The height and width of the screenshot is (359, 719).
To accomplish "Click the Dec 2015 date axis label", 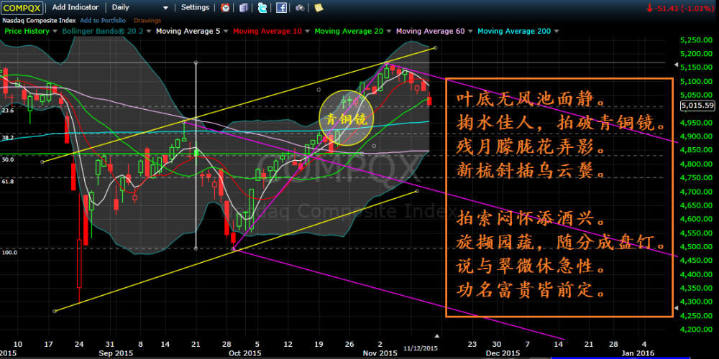I will pyautogui.click(x=503, y=353).
